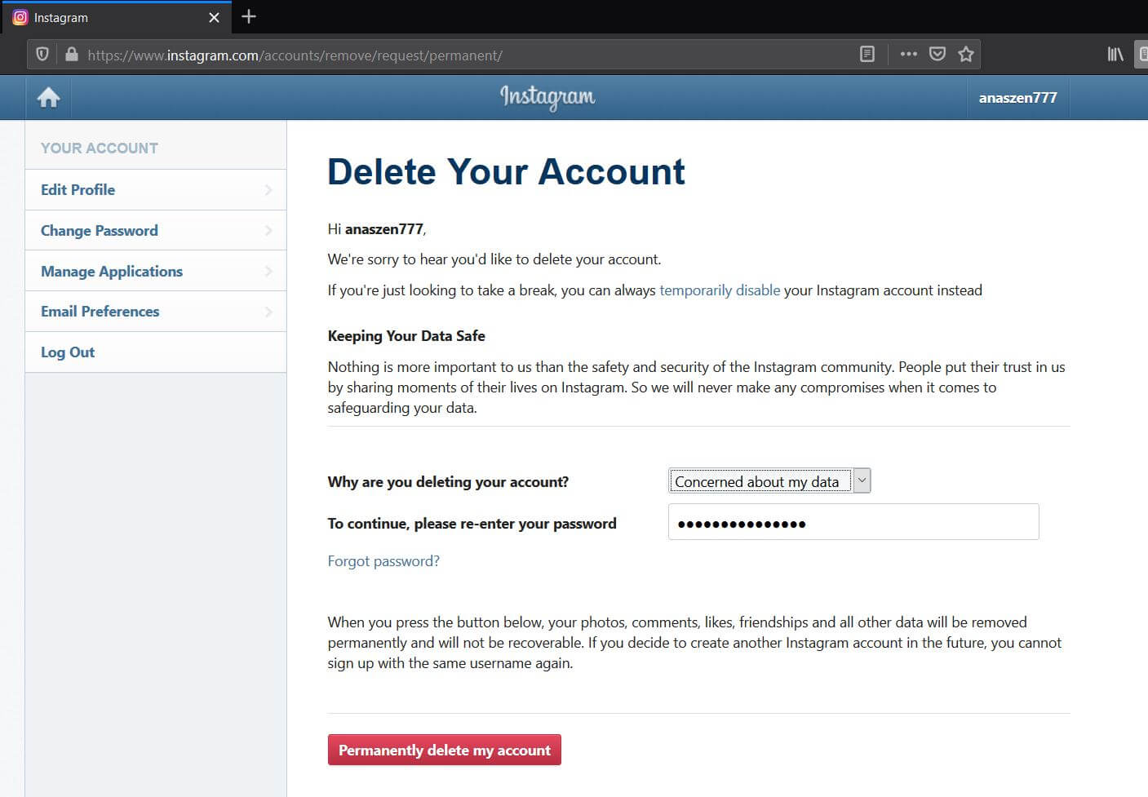Click Log Out in sidebar
Viewport: 1148px width, 797px height.
click(156, 352)
